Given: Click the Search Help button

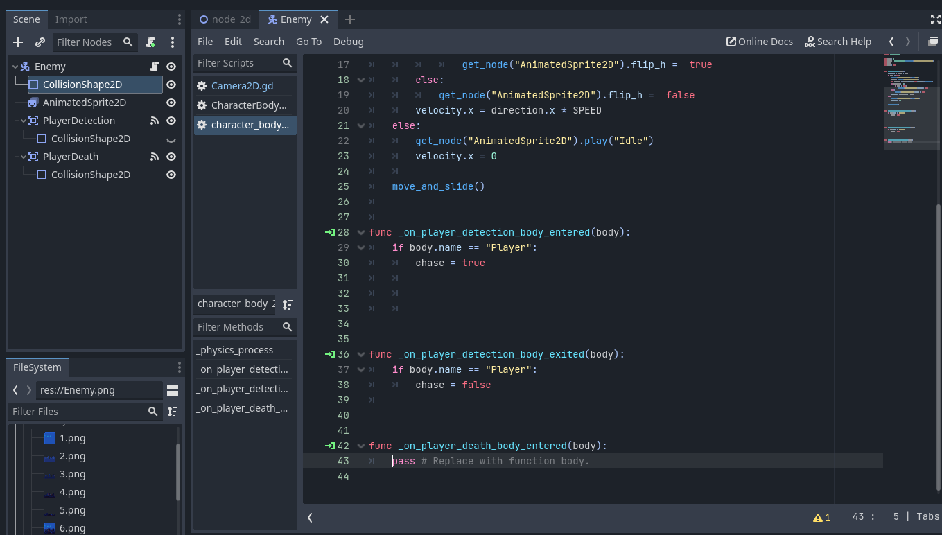Looking at the screenshot, I should pyautogui.click(x=837, y=42).
